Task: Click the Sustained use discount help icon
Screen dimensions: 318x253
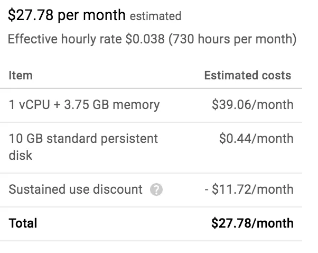Action: point(156,189)
